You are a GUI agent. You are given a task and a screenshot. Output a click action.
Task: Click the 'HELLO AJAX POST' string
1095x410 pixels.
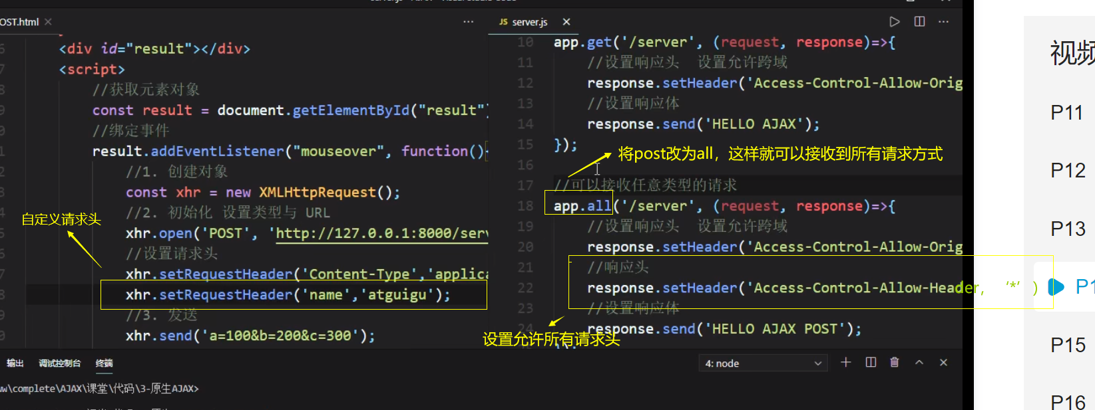pyautogui.click(x=775, y=329)
